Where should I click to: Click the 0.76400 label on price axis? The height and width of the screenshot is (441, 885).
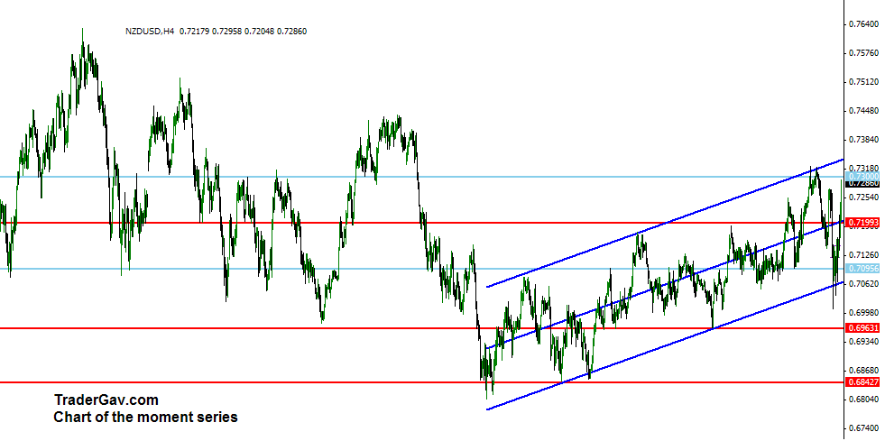(862, 24)
